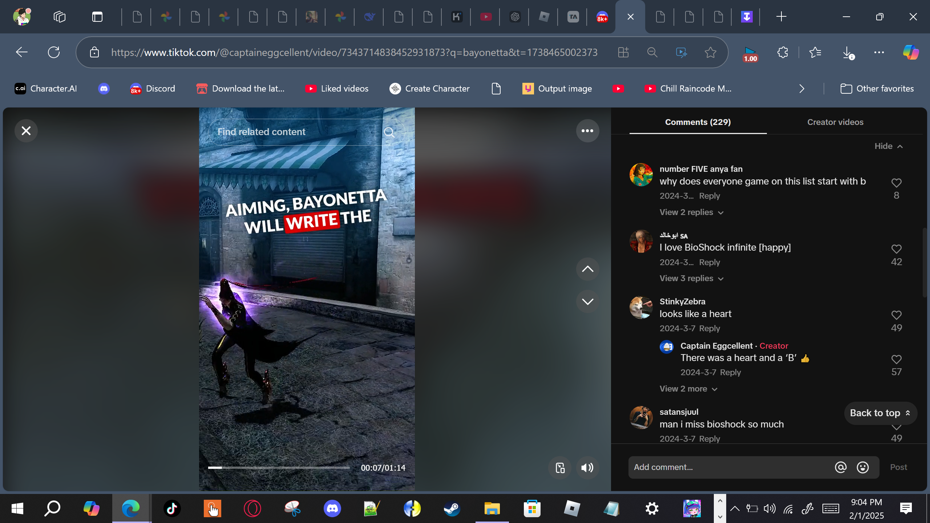Open the video more options menu
Image resolution: width=930 pixels, height=523 pixels.
587,131
